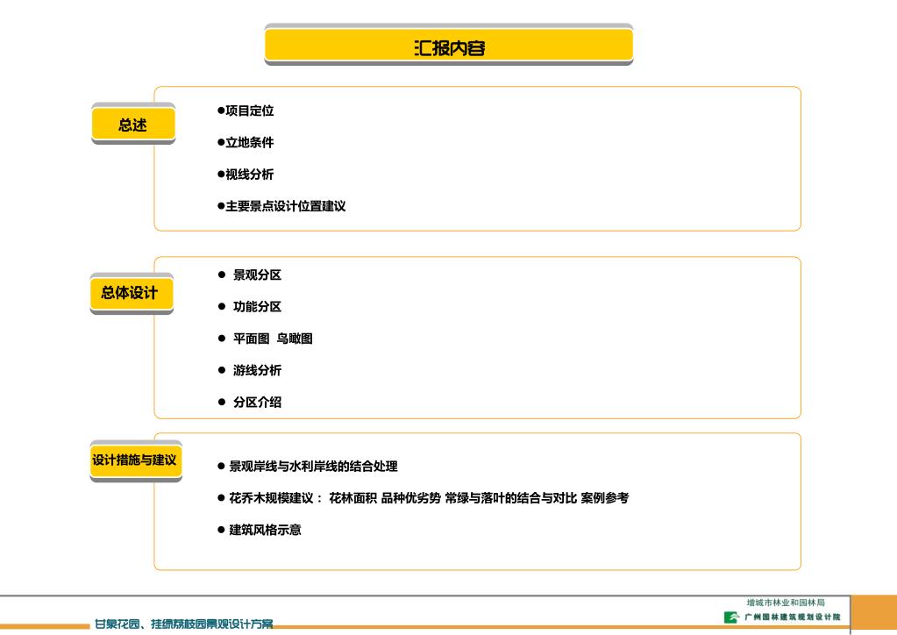897x635 pixels.
Task: Click the 立地条件 bullet item
Action: (x=246, y=142)
